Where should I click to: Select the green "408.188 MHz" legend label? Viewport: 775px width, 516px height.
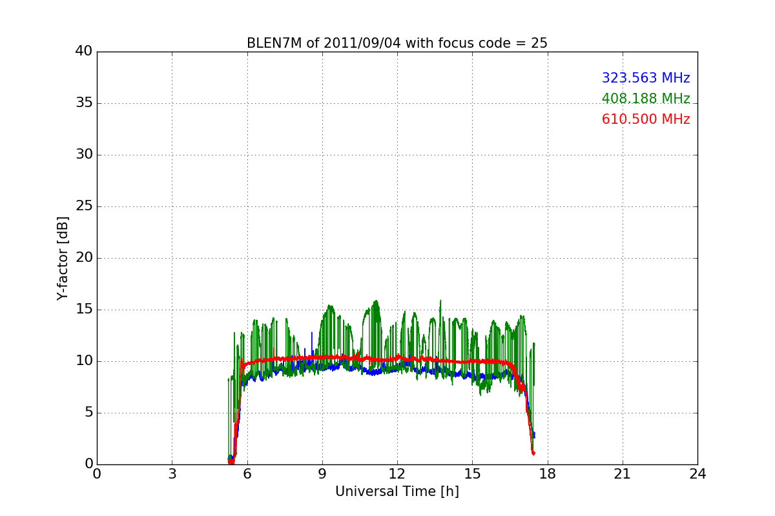pyautogui.click(x=646, y=99)
